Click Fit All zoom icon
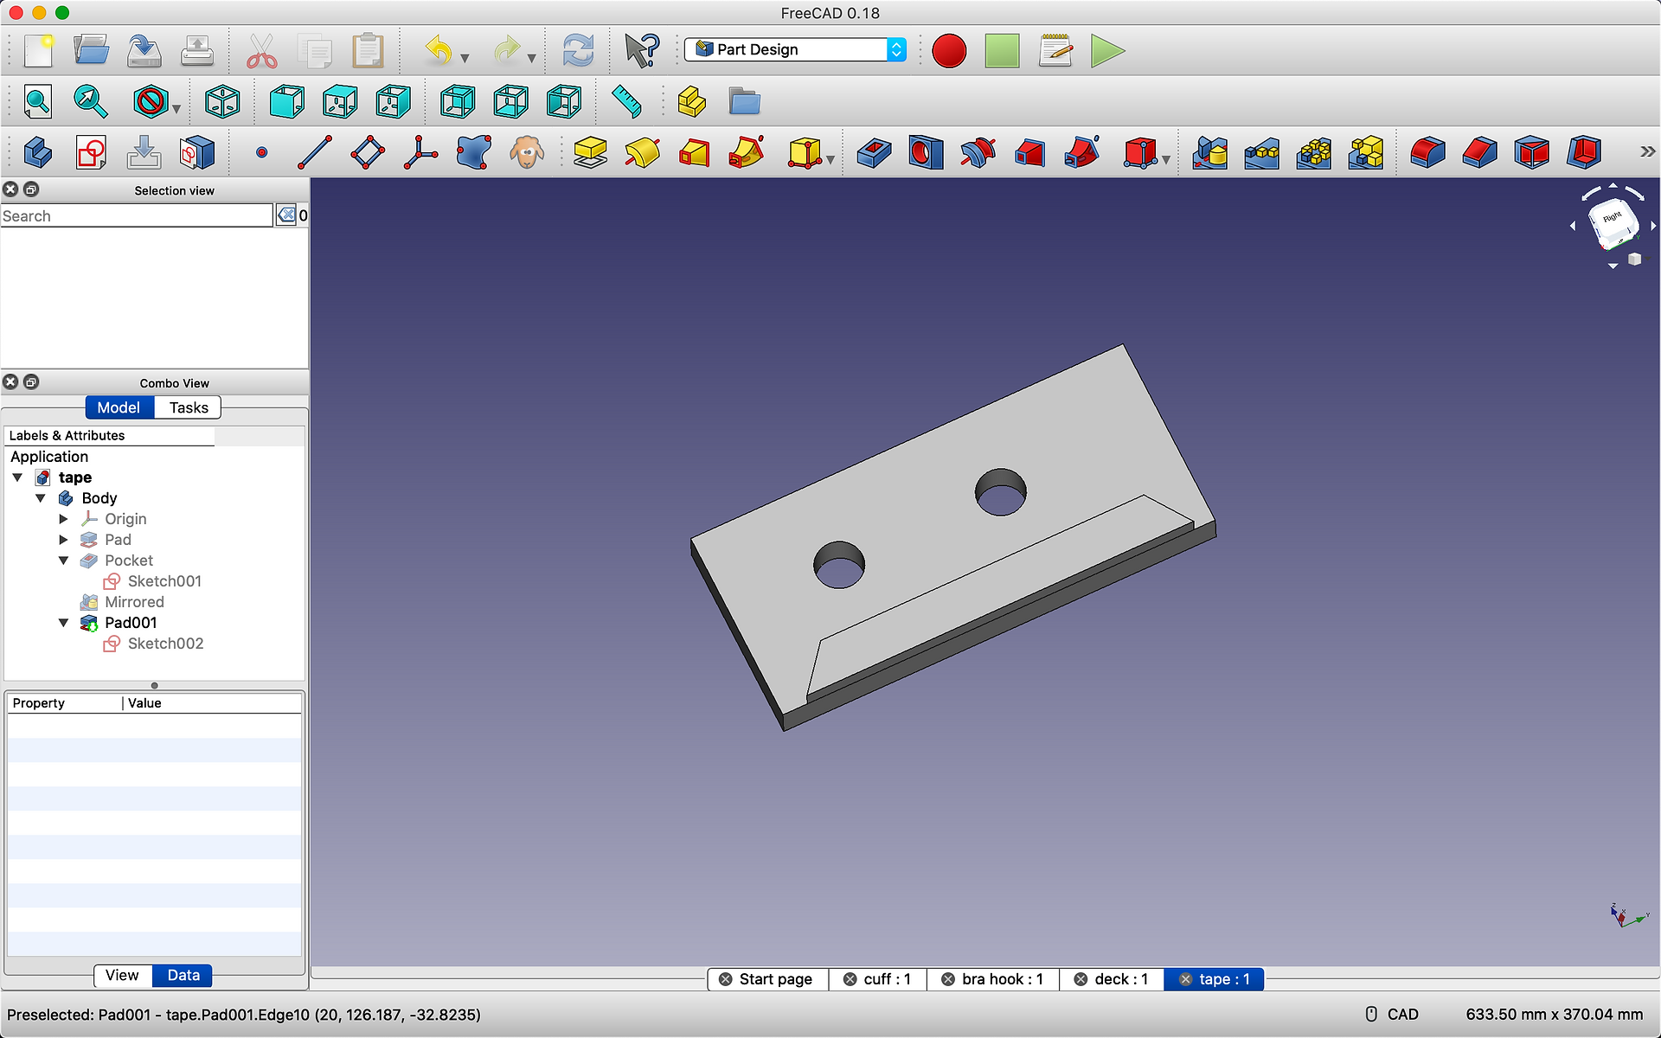This screenshot has height=1038, width=1661. tap(38, 102)
